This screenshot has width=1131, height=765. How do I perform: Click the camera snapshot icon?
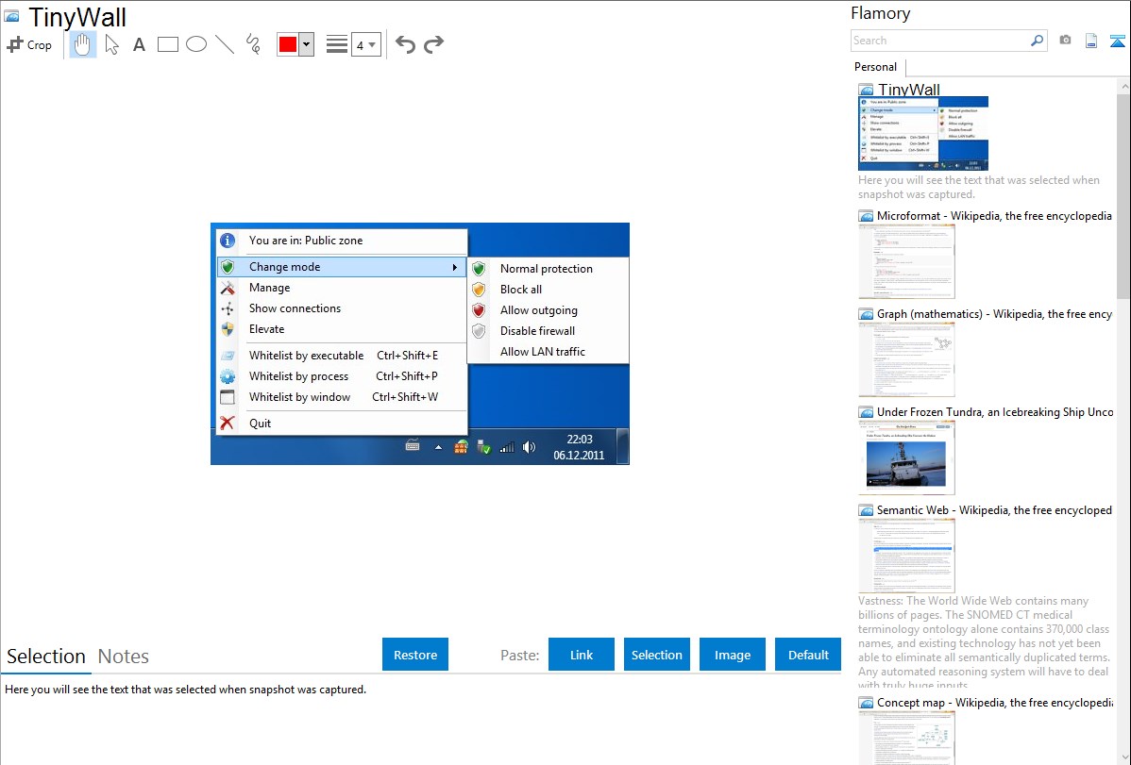pyautogui.click(x=1065, y=41)
